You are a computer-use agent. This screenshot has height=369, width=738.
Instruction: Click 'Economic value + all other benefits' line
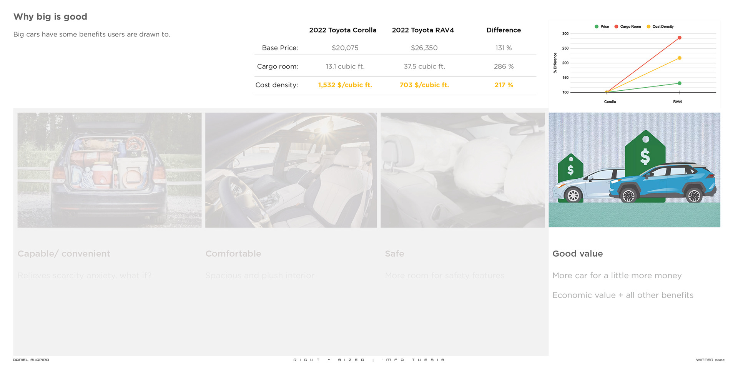point(623,295)
